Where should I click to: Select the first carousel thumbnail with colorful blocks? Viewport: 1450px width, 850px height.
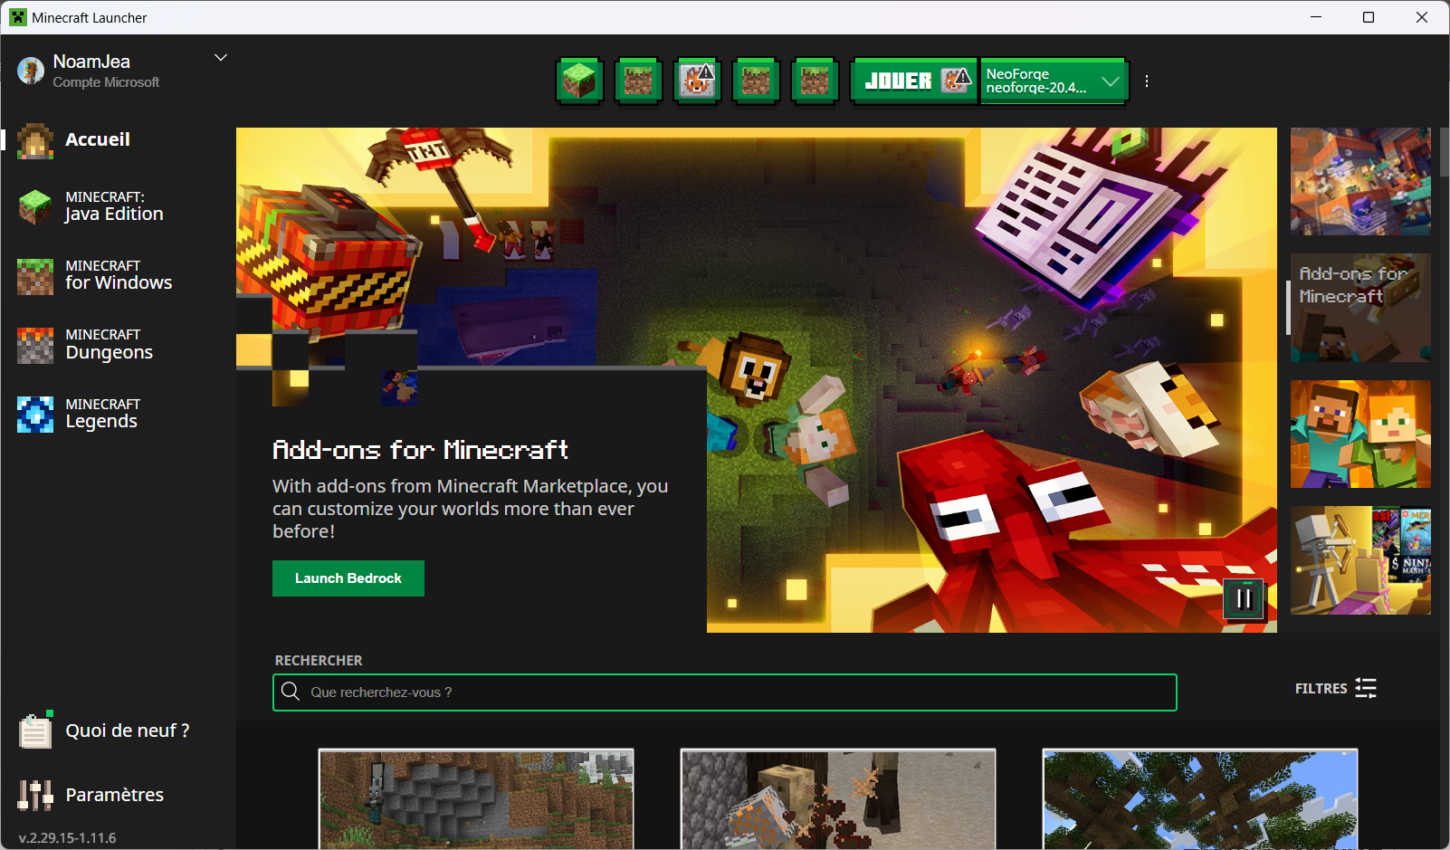coord(1360,181)
